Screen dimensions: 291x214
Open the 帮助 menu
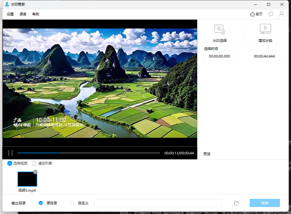[36, 14]
